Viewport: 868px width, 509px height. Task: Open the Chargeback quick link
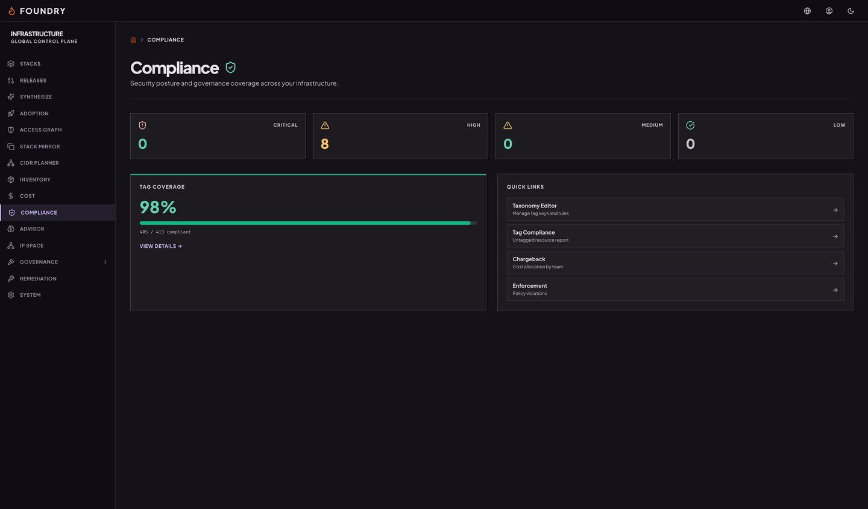tap(675, 263)
